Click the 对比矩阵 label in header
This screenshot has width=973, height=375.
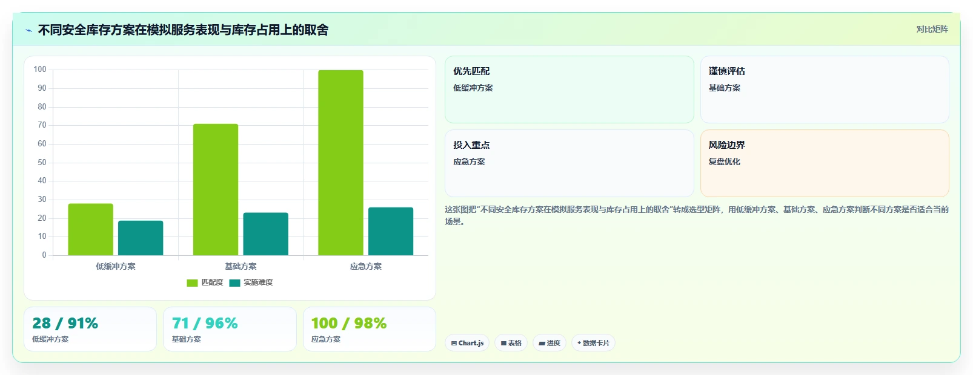pos(932,29)
